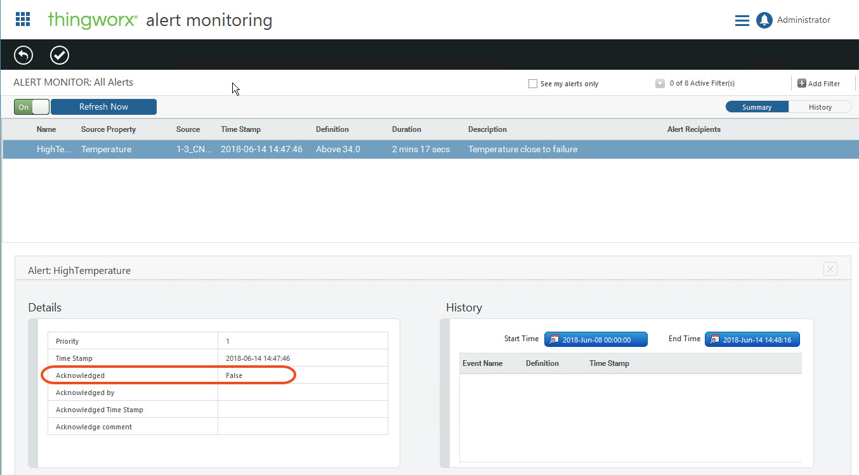Click the Refresh Now button
The height and width of the screenshot is (475, 859).
(x=103, y=107)
